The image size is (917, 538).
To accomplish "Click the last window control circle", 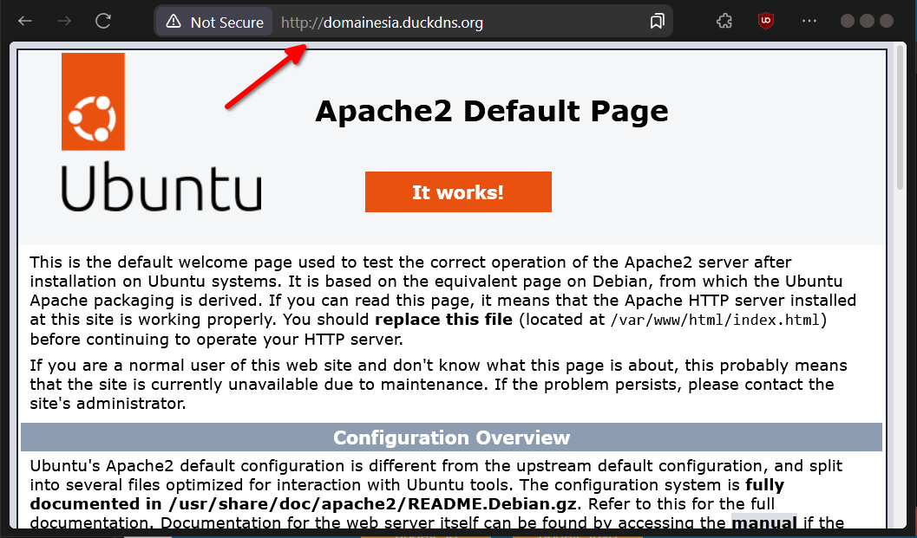I will click(887, 21).
